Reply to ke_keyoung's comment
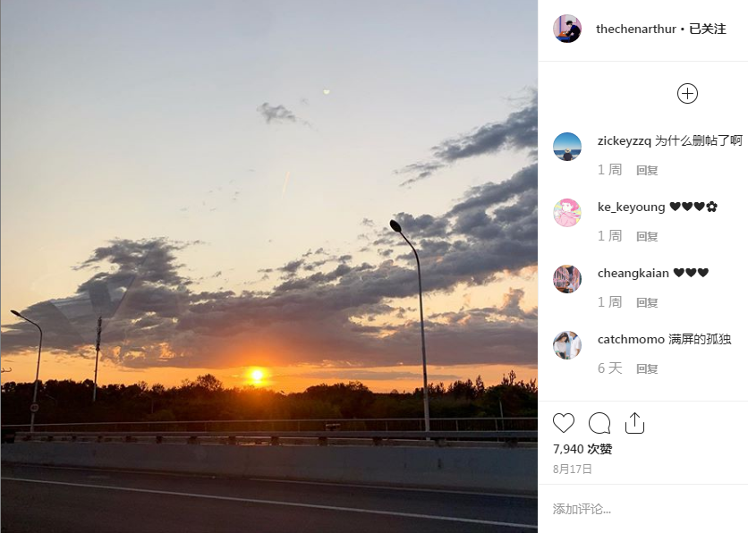Screen dimensions: 748x533 pyautogui.click(x=647, y=236)
